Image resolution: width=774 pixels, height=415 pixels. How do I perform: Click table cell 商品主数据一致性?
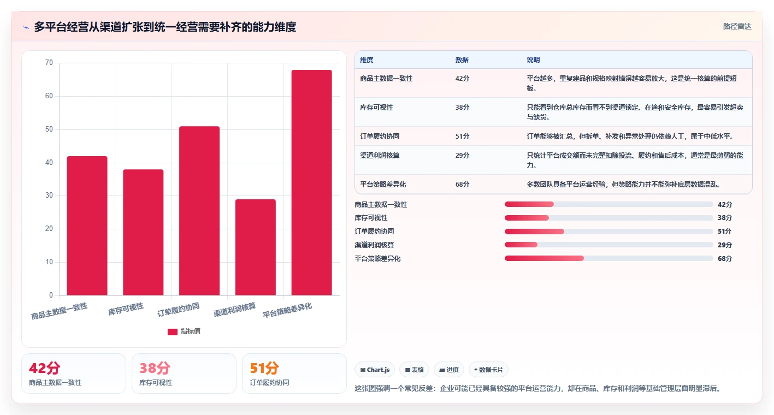pyautogui.click(x=386, y=79)
